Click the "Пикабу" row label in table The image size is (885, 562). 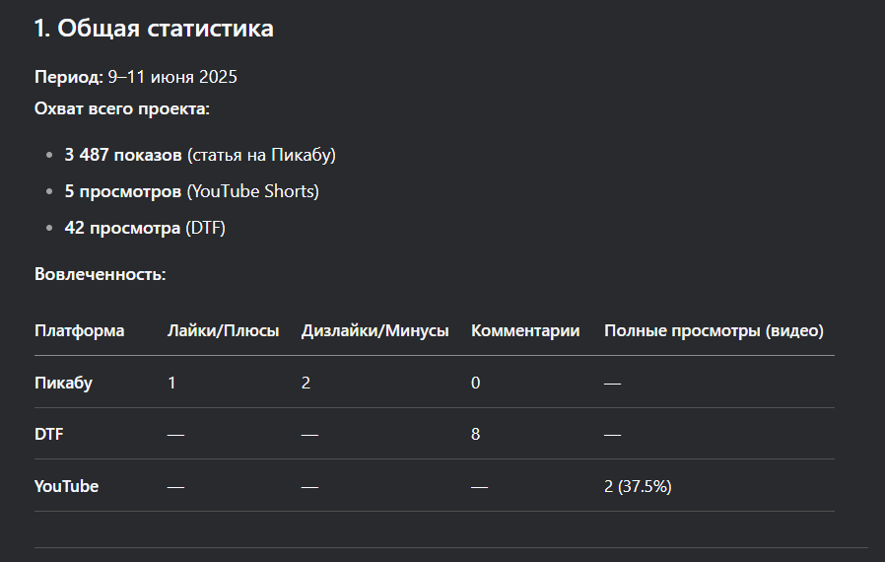coord(63,383)
